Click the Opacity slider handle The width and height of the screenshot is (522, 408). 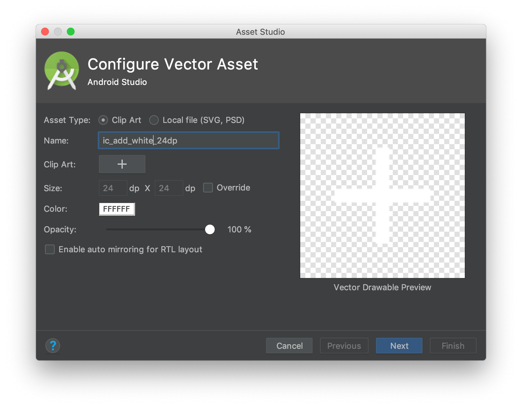210,229
